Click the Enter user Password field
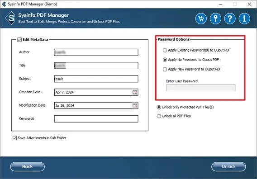257x179 pixels. click(200, 88)
